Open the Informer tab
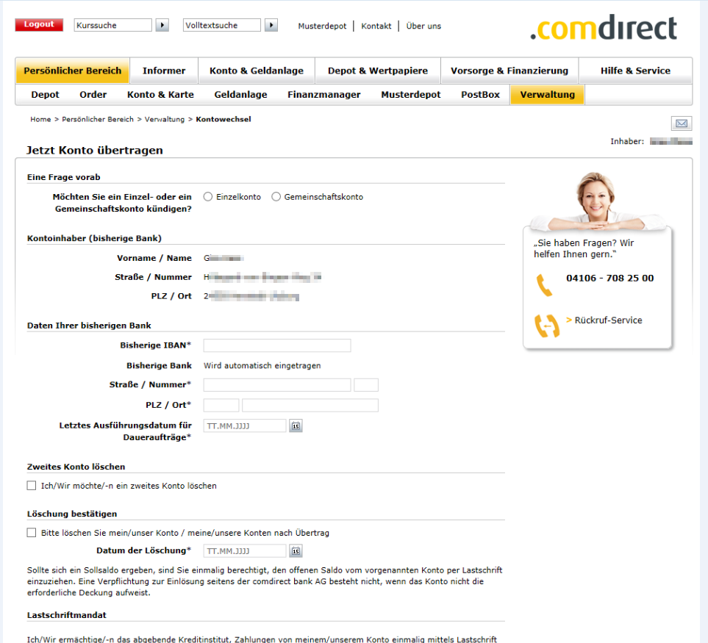 [x=164, y=71]
